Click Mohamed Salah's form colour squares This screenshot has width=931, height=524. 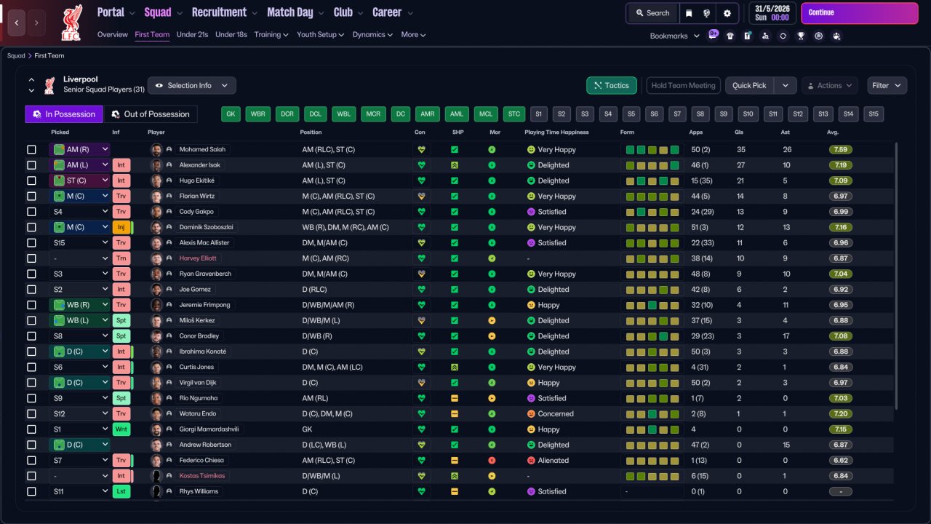(x=652, y=149)
